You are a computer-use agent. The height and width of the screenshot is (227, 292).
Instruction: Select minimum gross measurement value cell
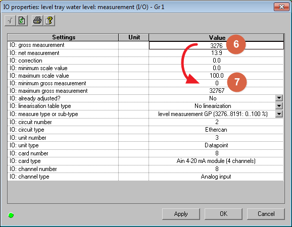point(216,83)
